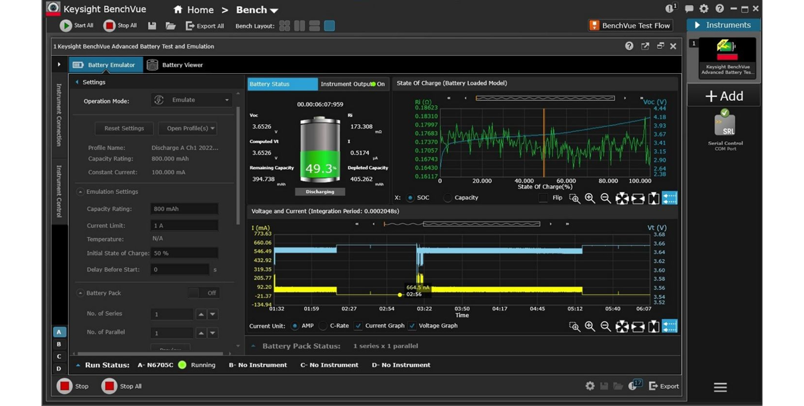The height and width of the screenshot is (406, 804).
Task: Collapse the Emulation Settings section
Action: tap(80, 192)
